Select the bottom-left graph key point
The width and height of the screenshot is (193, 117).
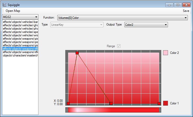[x=68, y=103]
